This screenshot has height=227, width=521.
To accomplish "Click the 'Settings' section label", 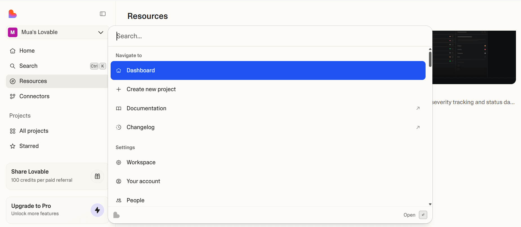I will coord(125,147).
